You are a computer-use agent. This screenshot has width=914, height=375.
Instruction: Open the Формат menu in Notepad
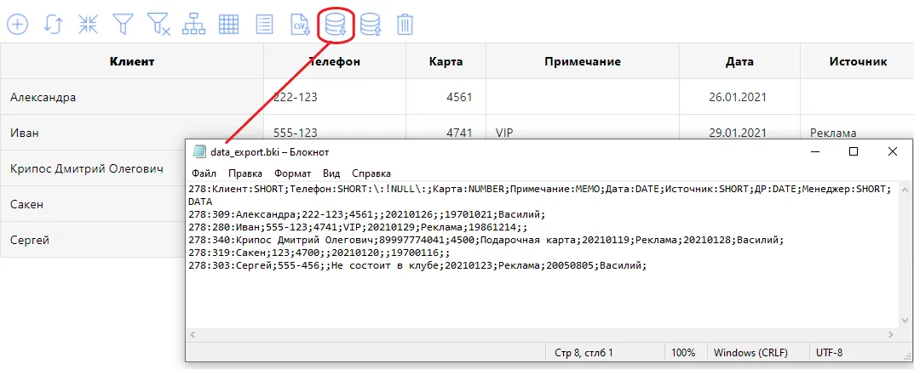coord(293,173)
